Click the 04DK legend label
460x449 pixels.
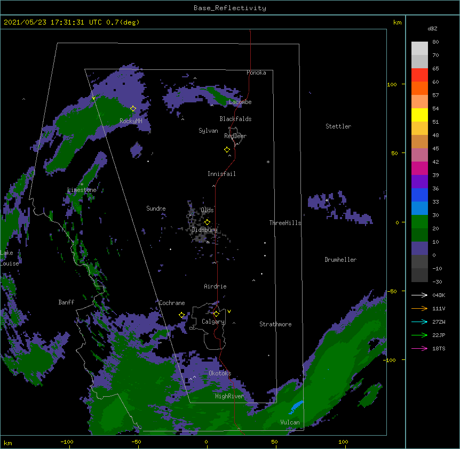(439, 295)
